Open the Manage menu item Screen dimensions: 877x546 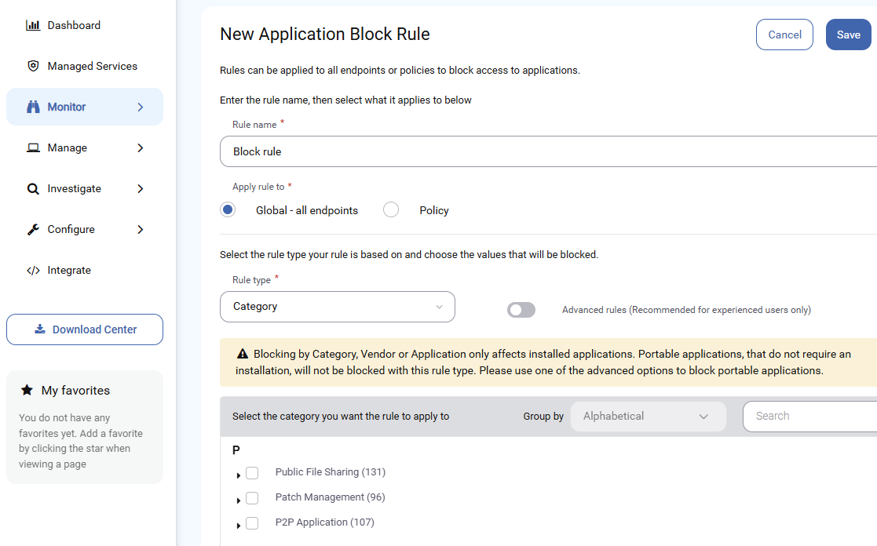[x=85, y=147]
